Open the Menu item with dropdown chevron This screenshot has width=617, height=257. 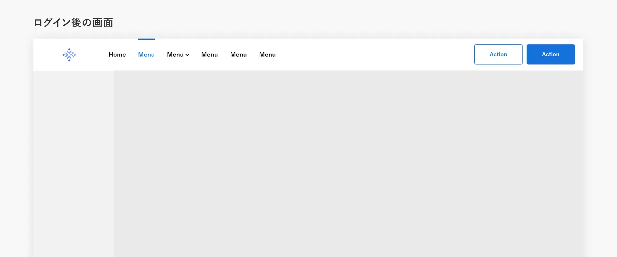pyautogui.click(x=175, y=55)
